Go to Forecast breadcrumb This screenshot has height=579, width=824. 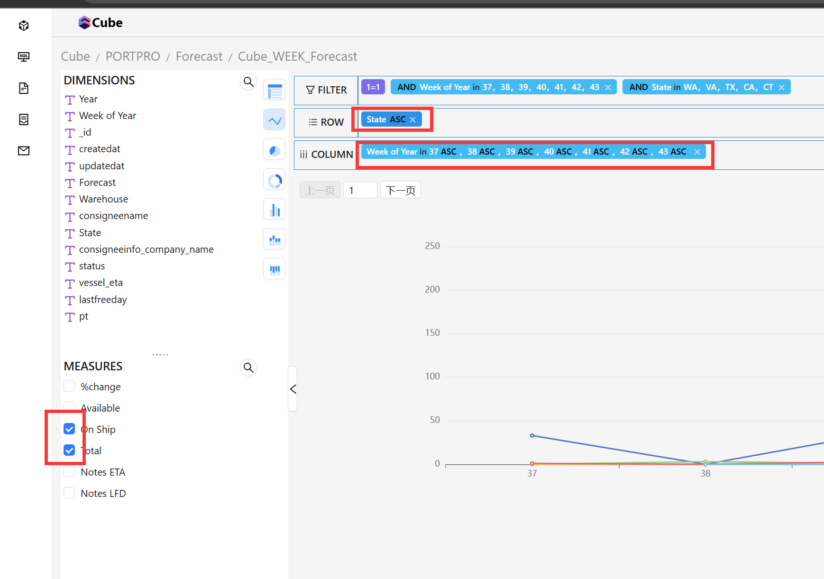click(x=199, y=56)
